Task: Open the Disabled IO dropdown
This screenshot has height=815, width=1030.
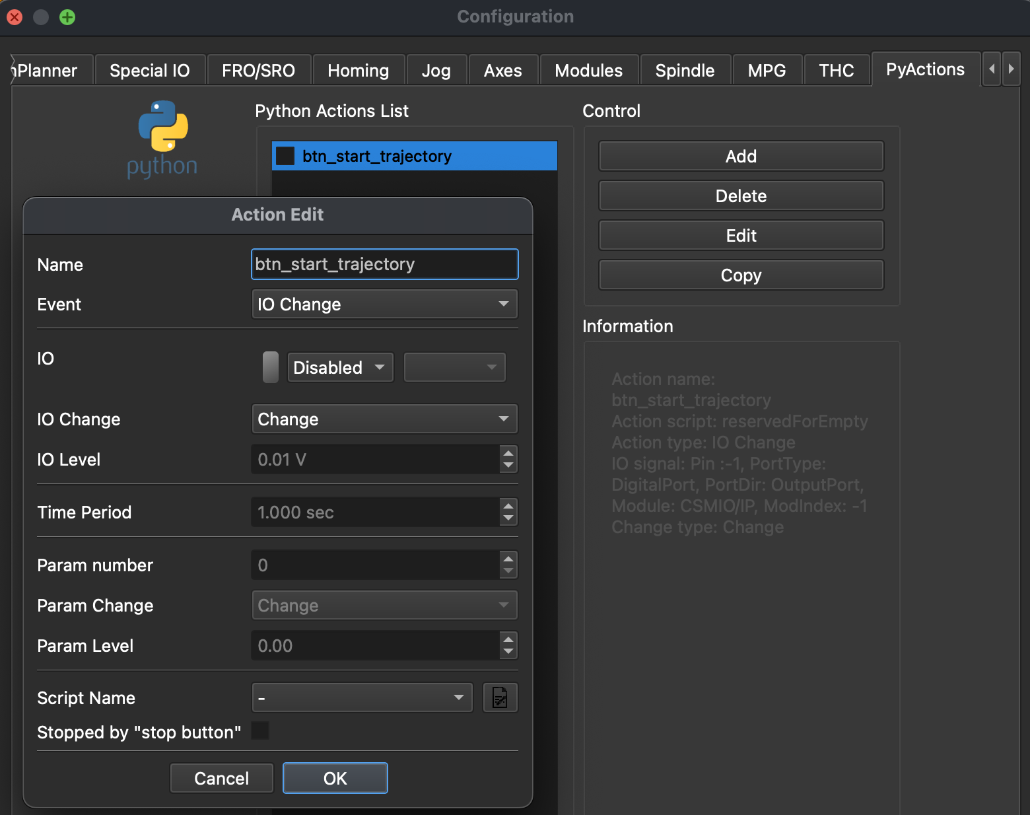Action: [x=339, y=367]
